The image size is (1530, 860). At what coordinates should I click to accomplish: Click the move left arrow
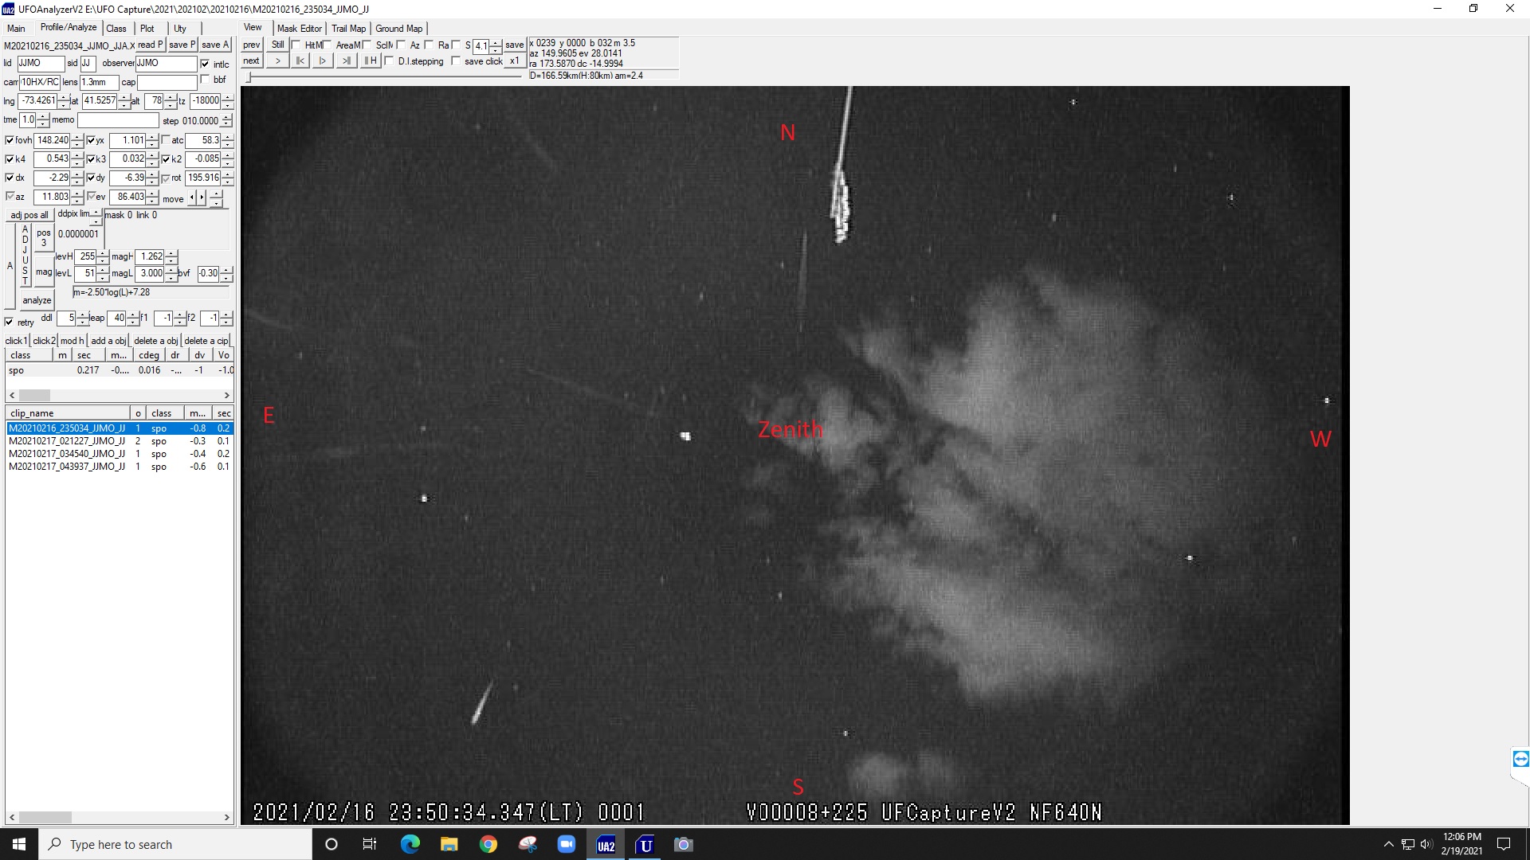(x=191, y=197)
